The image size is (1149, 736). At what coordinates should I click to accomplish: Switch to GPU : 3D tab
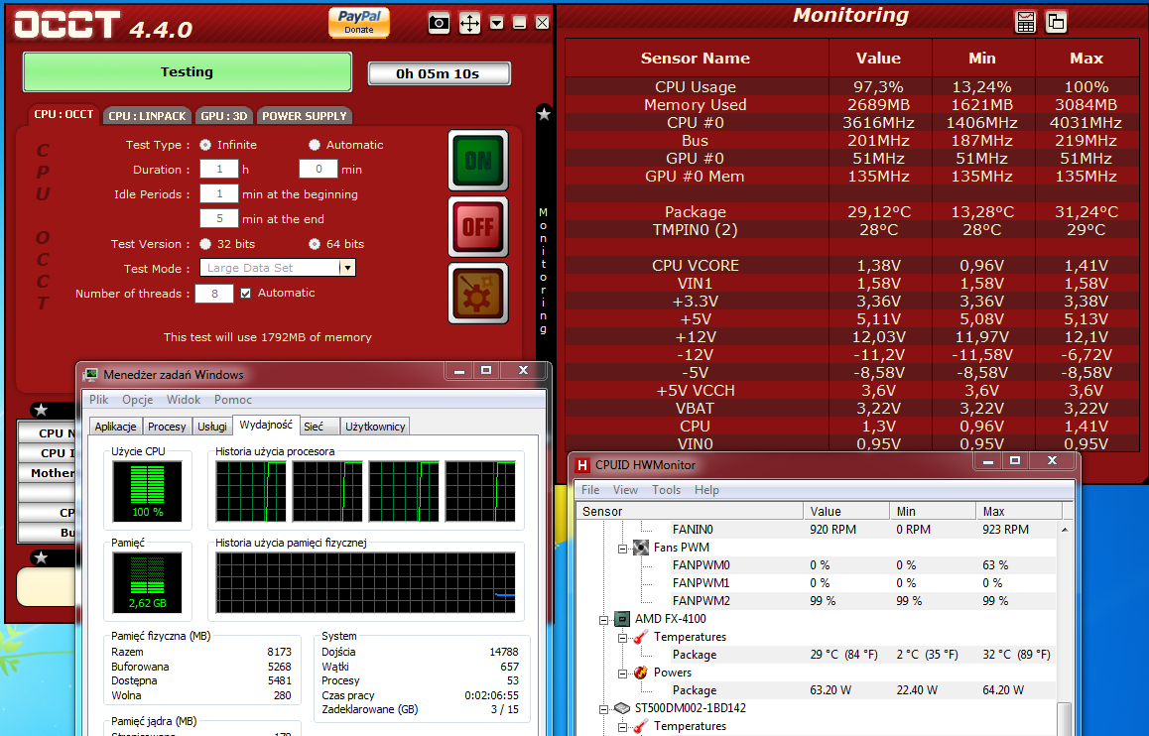click(224, 116)
